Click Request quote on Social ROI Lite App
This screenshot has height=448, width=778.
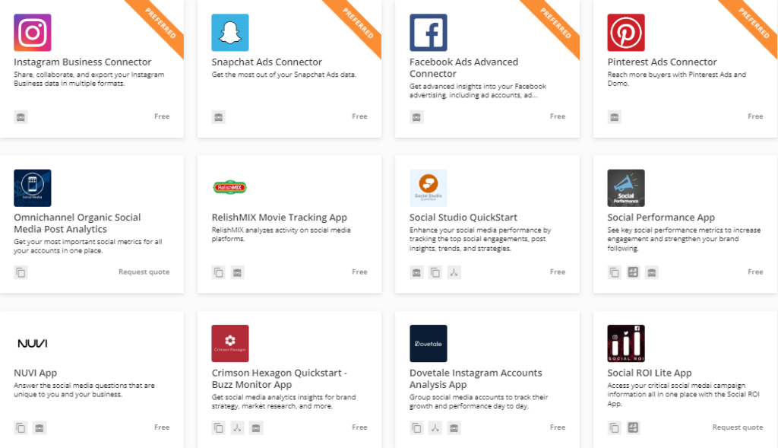(737, 427)
